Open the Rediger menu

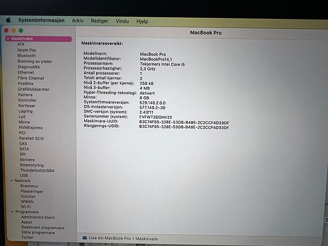100,21
